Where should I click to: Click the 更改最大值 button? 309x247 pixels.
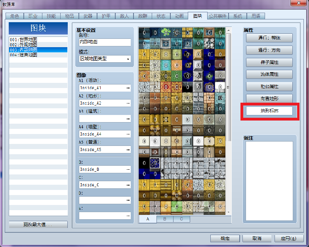click(x=38, y=224)
